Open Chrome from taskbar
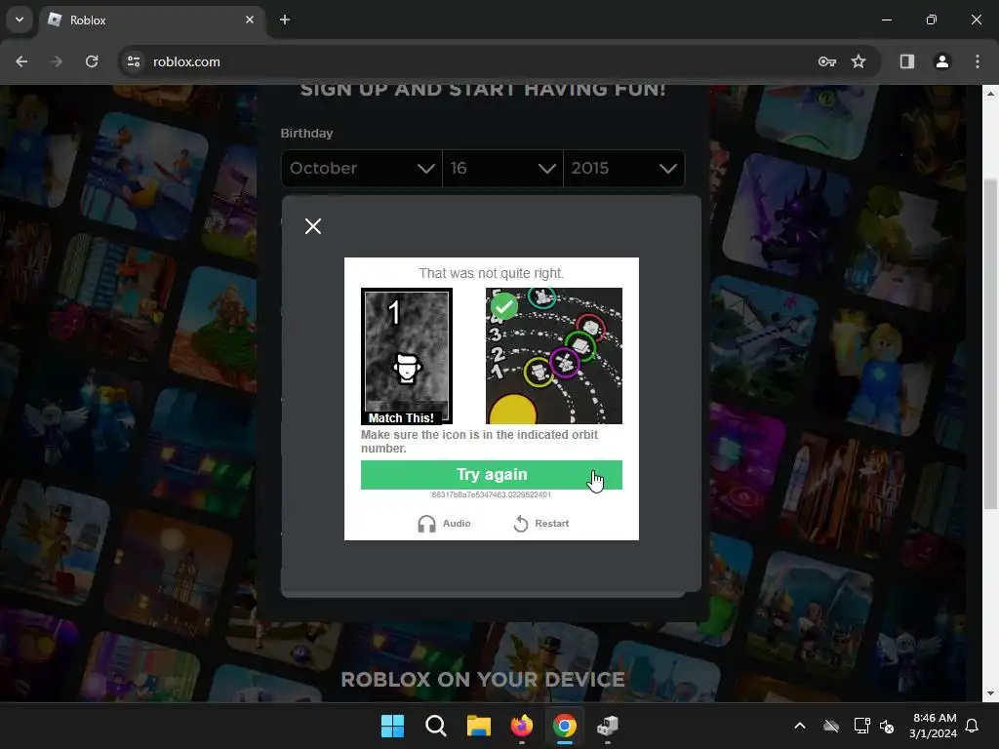This screenshot has height=749, width=999. click(565, 726)
